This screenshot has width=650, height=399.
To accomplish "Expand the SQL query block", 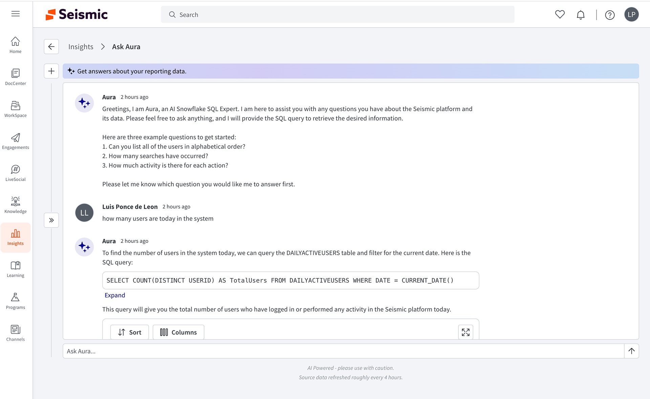I will click(115, 295).
